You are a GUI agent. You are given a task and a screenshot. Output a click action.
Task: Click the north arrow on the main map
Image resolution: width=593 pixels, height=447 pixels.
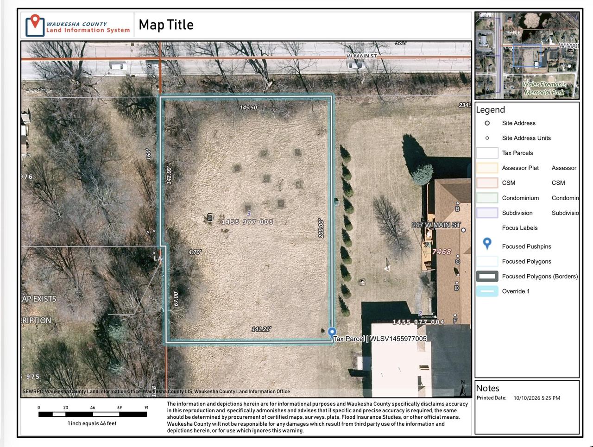[x=462, y=388]
